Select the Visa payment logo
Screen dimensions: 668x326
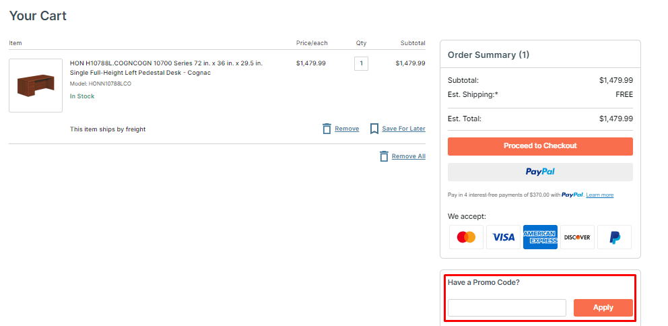[503, 237]
